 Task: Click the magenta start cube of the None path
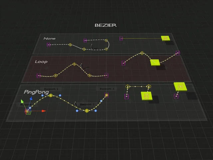(49, 45)
